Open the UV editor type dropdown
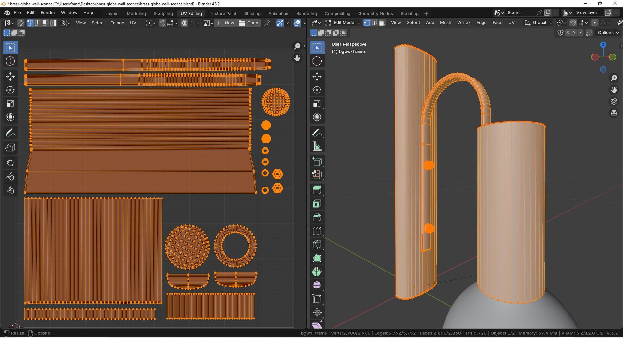The width and height of the screenshot is (623, 338). tap(9, 23)
